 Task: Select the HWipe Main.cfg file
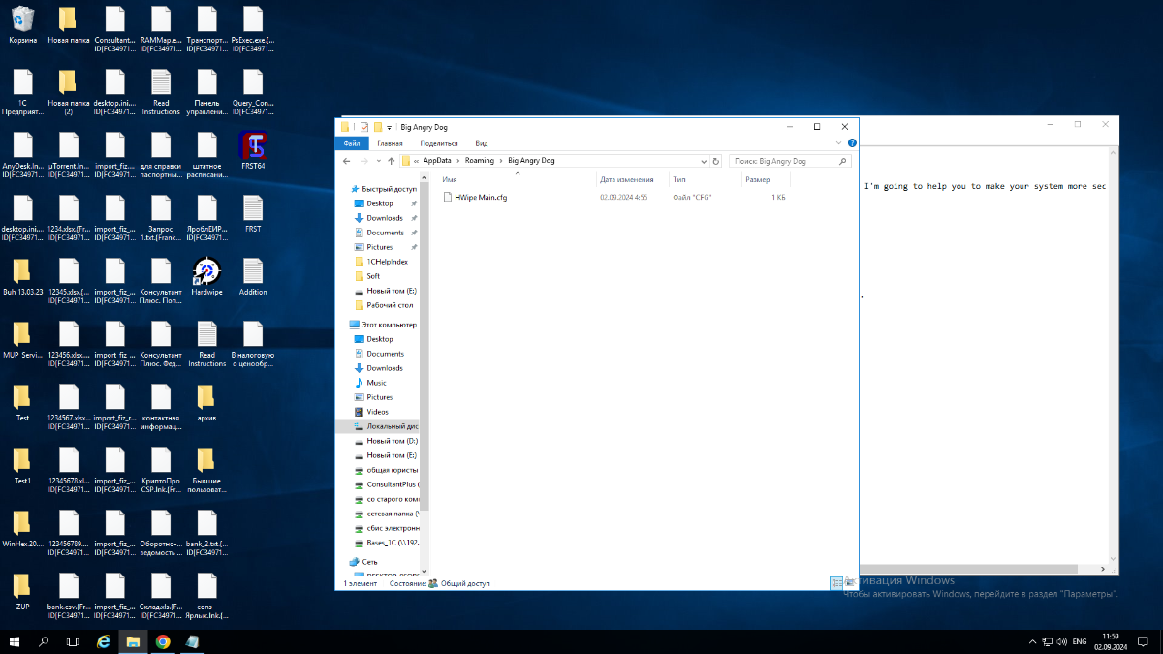[x=481, y=197]
